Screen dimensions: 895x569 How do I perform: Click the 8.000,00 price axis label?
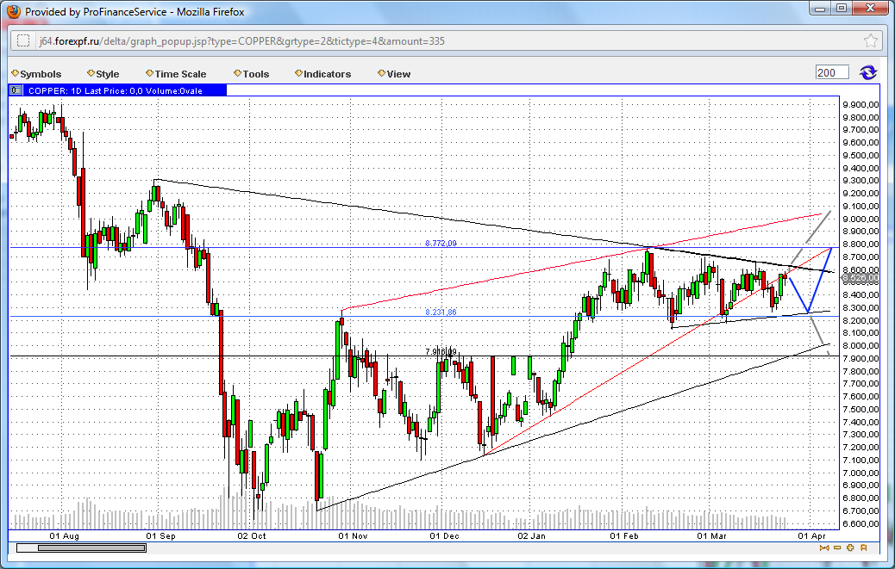click(x=861, y=346)
